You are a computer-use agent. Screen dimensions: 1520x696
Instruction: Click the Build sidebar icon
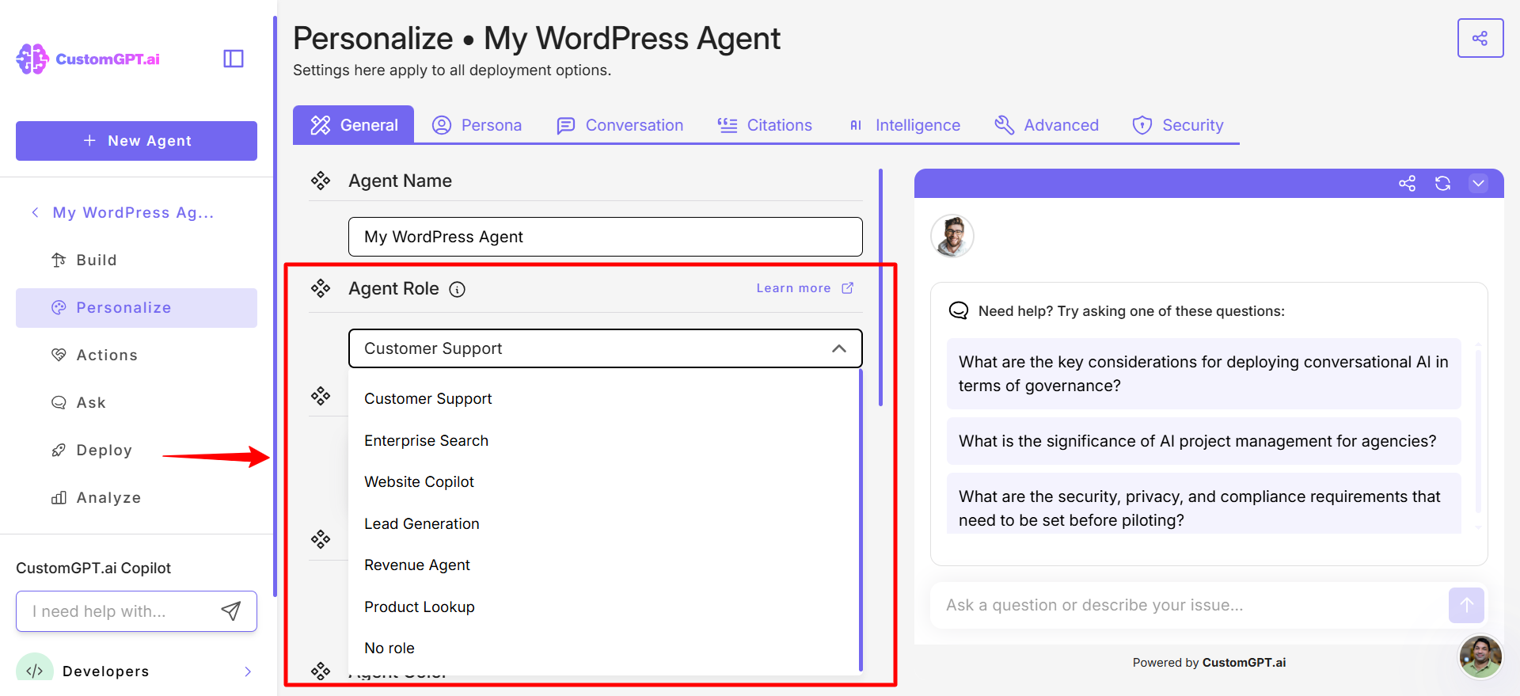(59, 260)
